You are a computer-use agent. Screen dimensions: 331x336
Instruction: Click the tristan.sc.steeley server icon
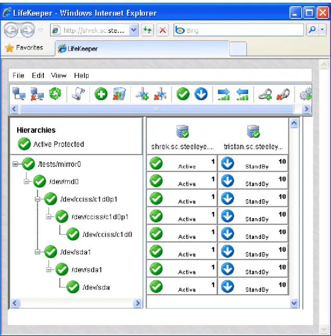pos(253,131)
